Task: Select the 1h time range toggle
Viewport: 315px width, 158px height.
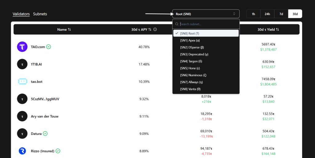Action: [253, 14]
